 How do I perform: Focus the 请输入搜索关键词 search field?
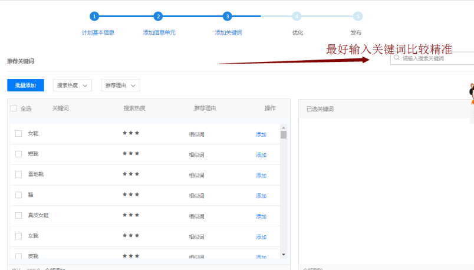[436, 58]
